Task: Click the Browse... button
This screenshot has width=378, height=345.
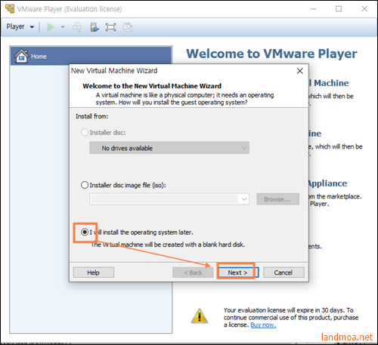Action: (x=278, y=199)
